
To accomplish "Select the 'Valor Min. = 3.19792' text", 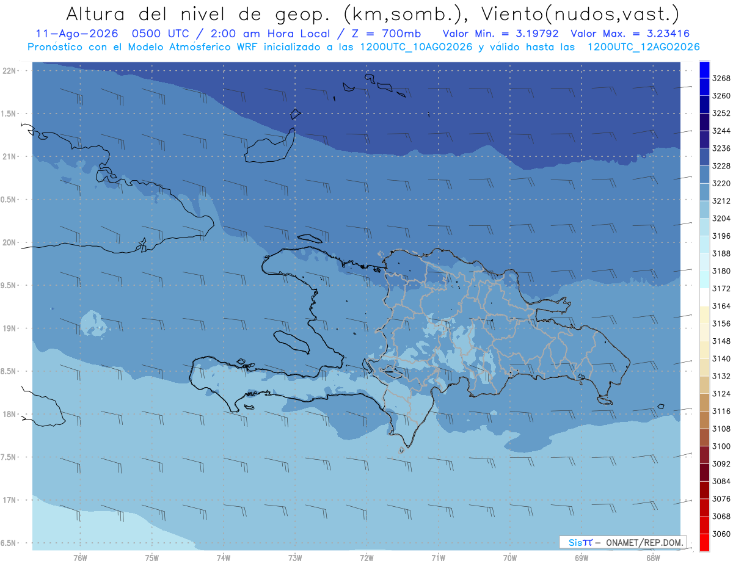I will pos(502,34).
